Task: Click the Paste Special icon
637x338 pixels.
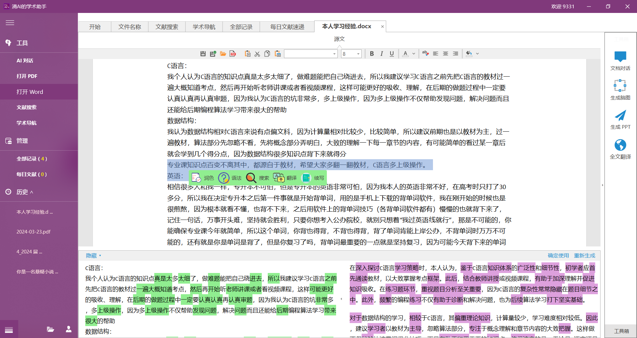Action: tap(278, 54)
